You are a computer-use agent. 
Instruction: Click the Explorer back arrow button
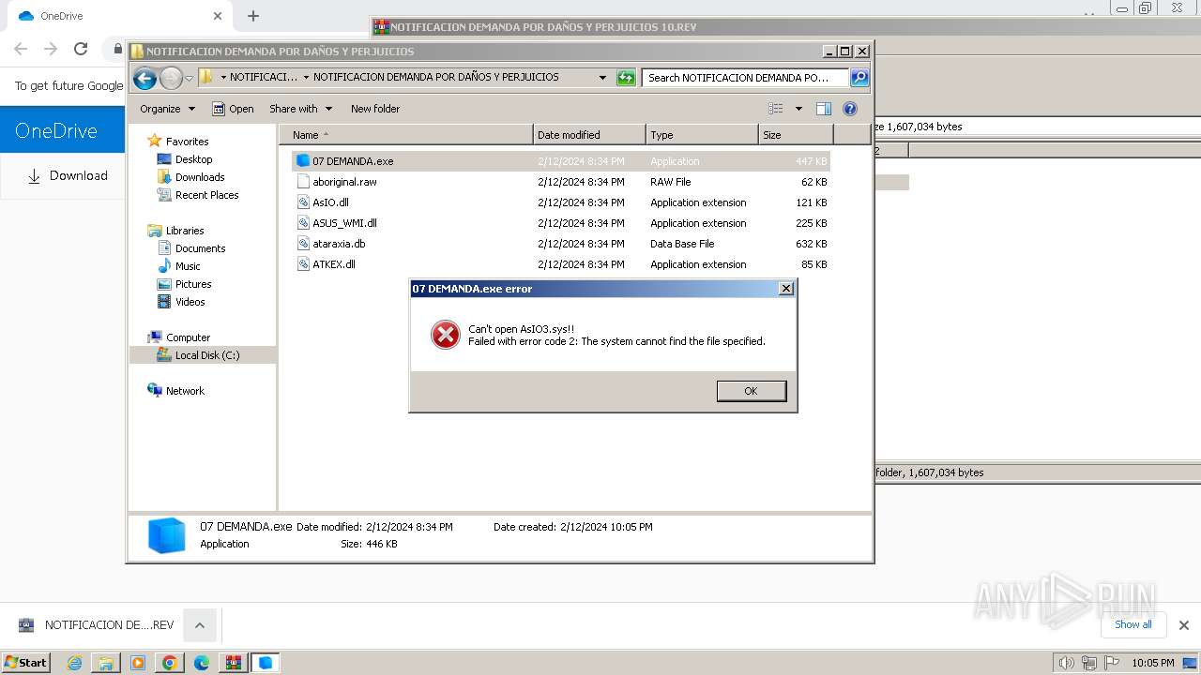(144, 78)
